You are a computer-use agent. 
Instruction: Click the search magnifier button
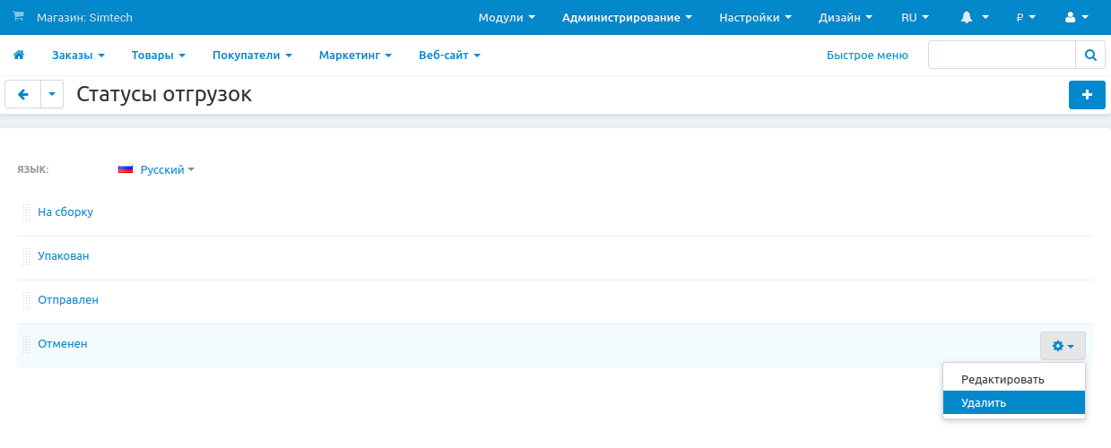coord(1090,55)
